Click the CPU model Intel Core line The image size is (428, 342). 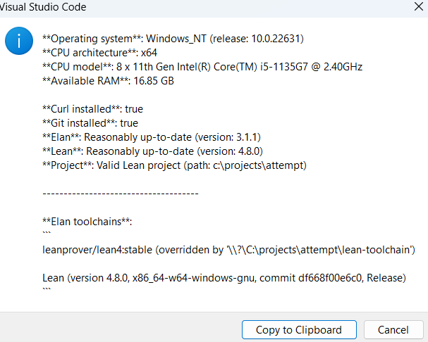[x=202, y=67]
